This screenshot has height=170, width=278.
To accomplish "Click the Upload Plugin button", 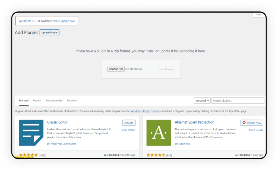I will (x=49, y=32).
